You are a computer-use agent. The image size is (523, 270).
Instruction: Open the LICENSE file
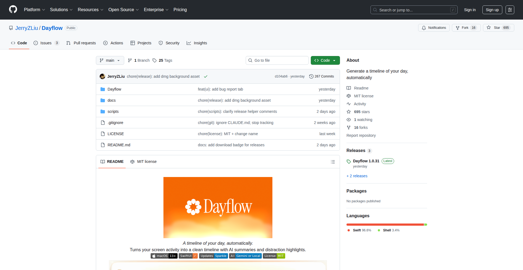pyautogui.click(x=116, y=134)
